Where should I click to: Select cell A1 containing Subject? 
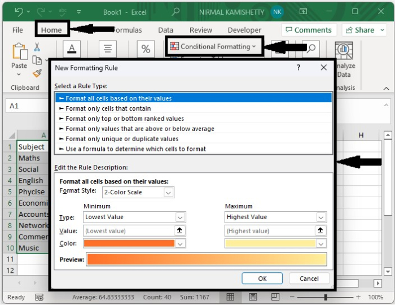pyautogui.click(x=33, y=147)
